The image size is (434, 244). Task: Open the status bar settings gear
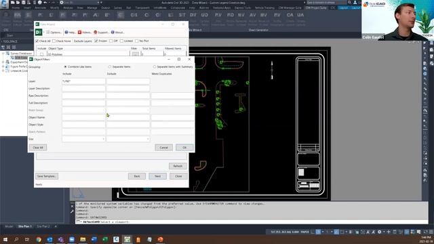pyautogui.click(x=380, y=232)
